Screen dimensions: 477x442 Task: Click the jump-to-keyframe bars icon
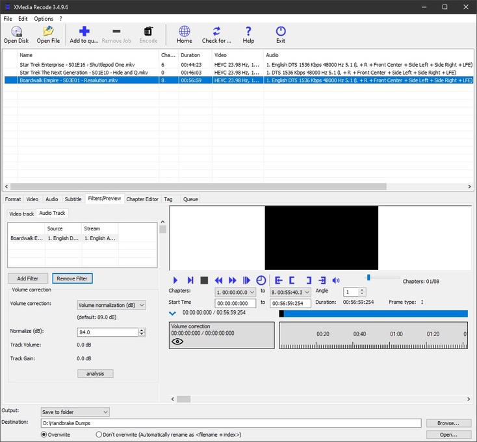(246, 280)
